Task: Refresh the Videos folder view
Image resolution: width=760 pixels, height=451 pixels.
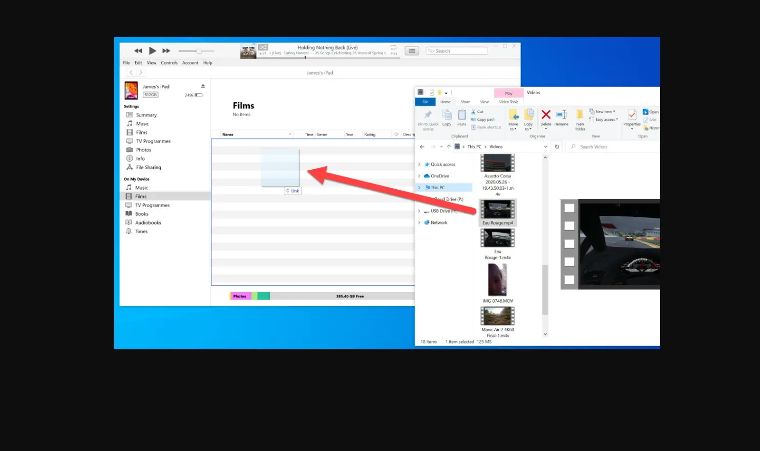Action: (x=557, y=146)
